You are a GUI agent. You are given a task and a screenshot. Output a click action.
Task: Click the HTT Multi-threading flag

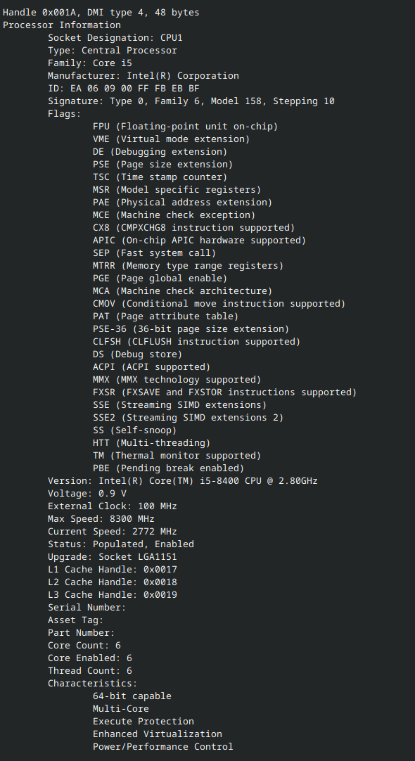click(x=151, y=442)
